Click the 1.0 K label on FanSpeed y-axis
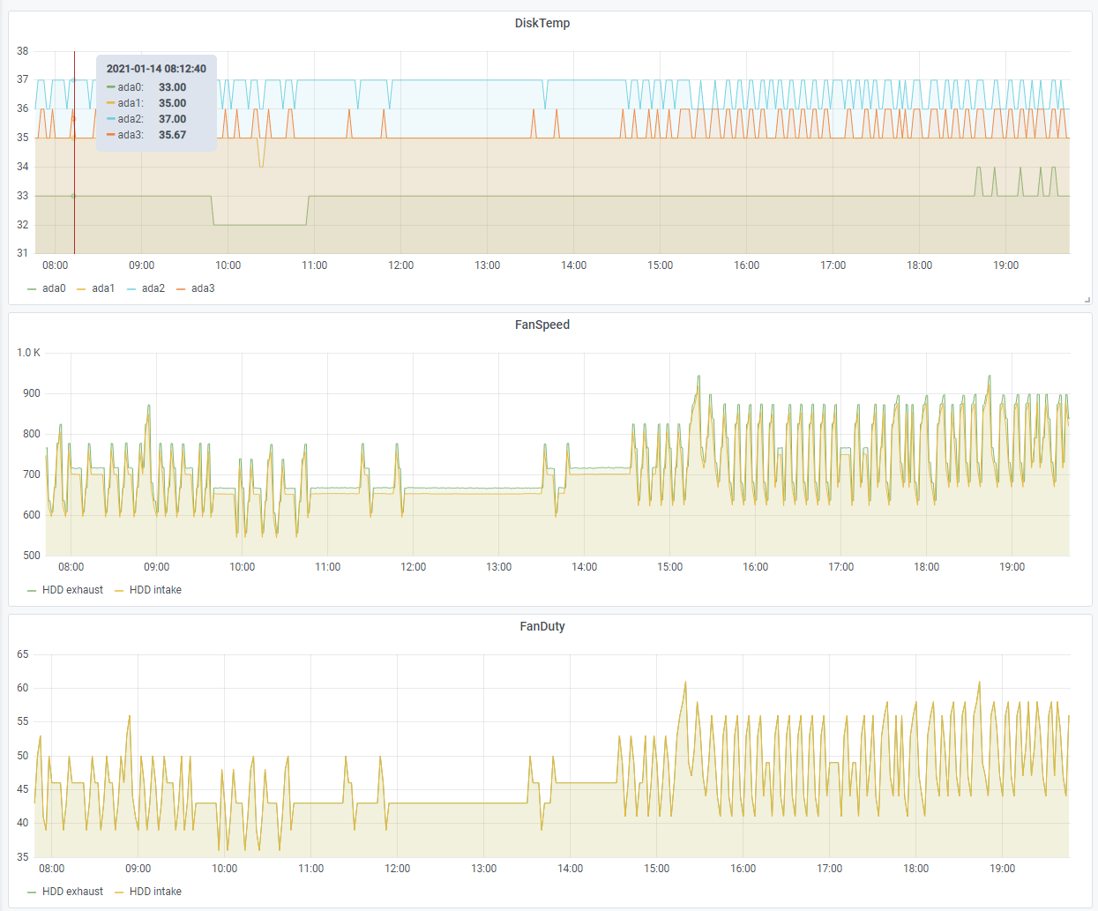 coord(29,353)
